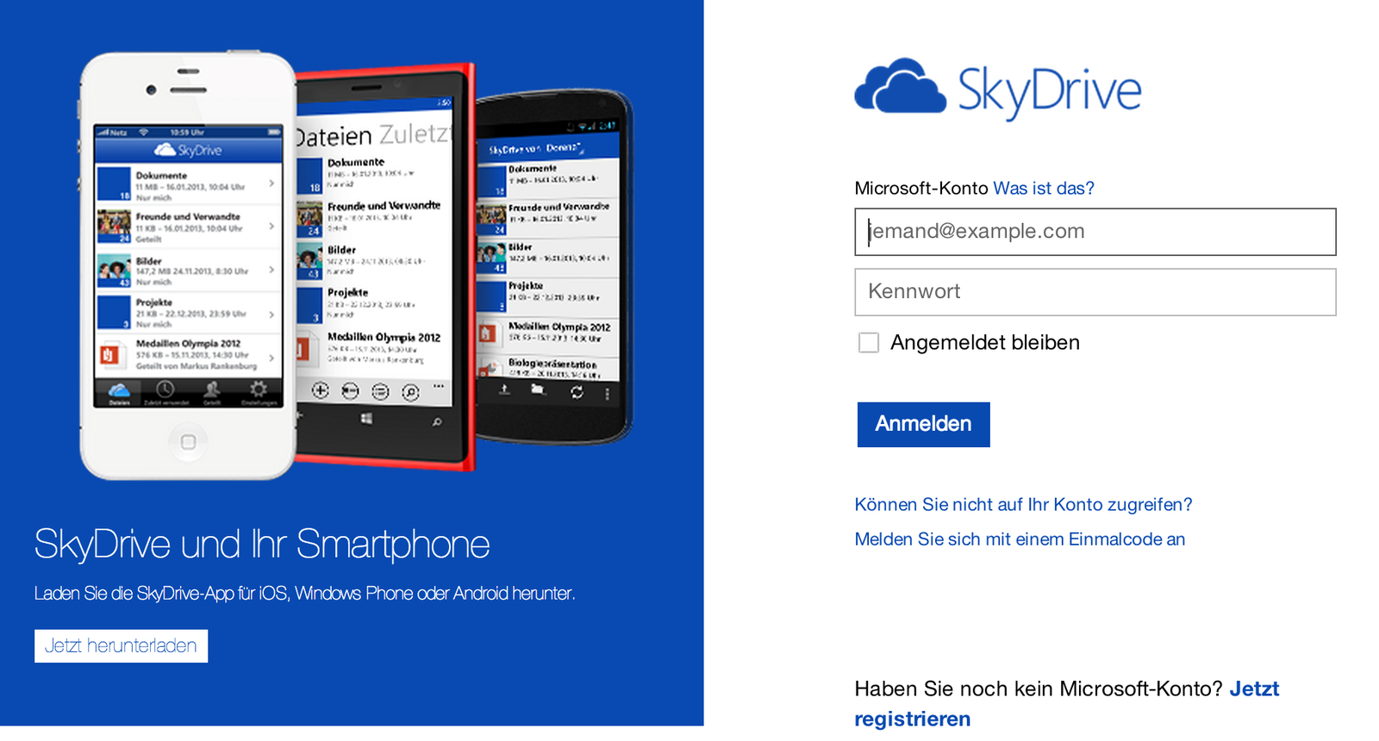Expand Dokumente row chevron on white iPhone
This screenshot has width=1379, height=741.
(271, 184)
